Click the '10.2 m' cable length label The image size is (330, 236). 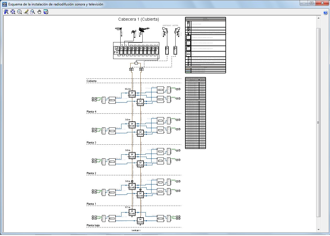tap(128, 89)
